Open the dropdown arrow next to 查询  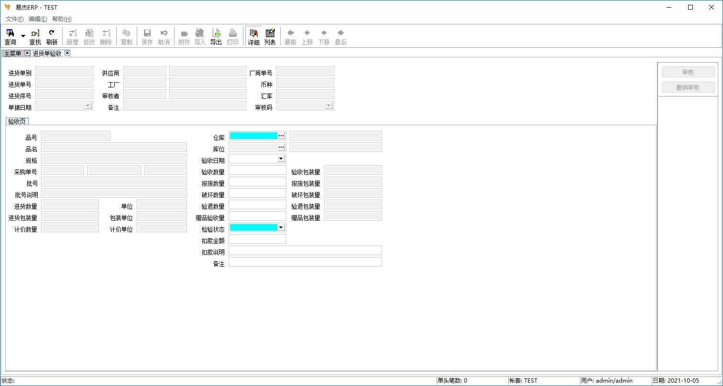tap(23, 36)
